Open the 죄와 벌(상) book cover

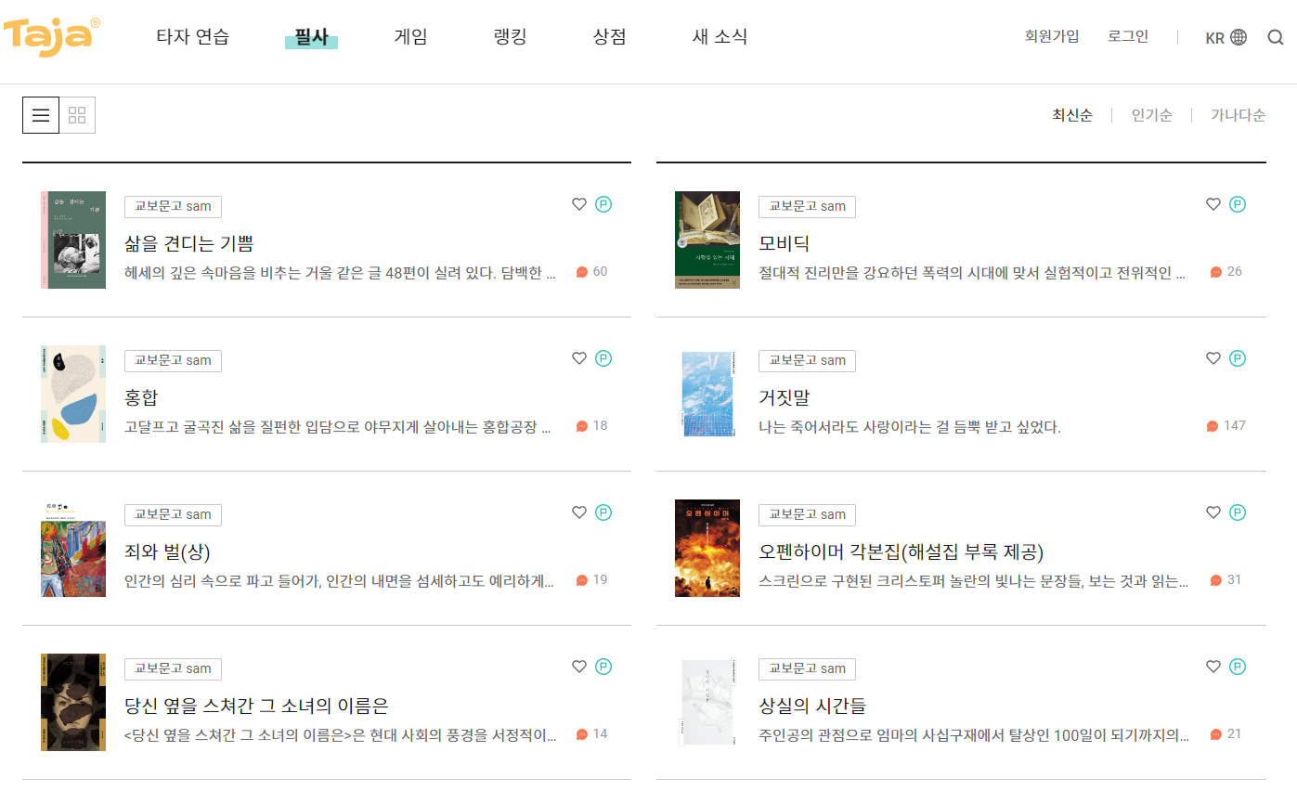[73, 548]
